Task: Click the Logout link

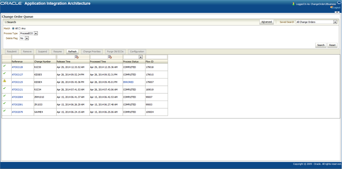Action: click(x=337, y=7)
